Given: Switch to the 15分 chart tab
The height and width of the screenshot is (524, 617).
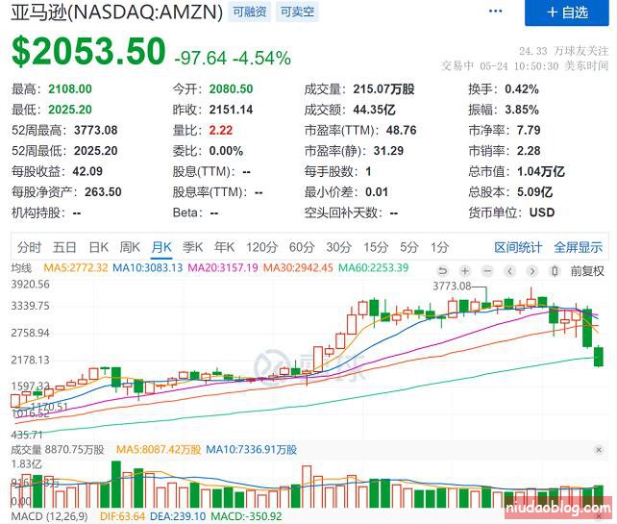Looking at the screenshot, I should [376, 247].
